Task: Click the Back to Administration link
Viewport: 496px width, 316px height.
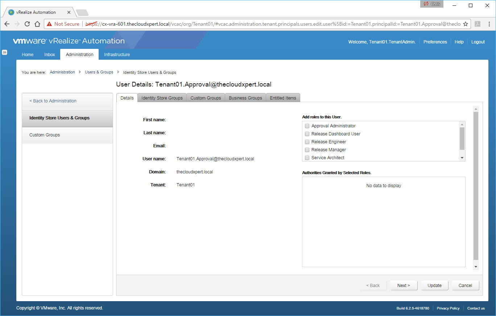Action: pyautogui.click(x=53, y=101)
